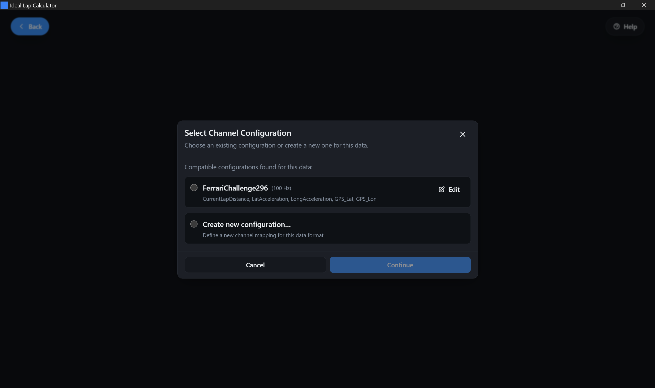Click the left chevron icon on Back button

click(22, 26)
